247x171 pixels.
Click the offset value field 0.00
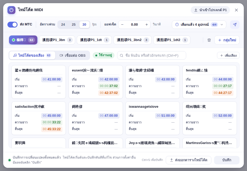[134, 25]
